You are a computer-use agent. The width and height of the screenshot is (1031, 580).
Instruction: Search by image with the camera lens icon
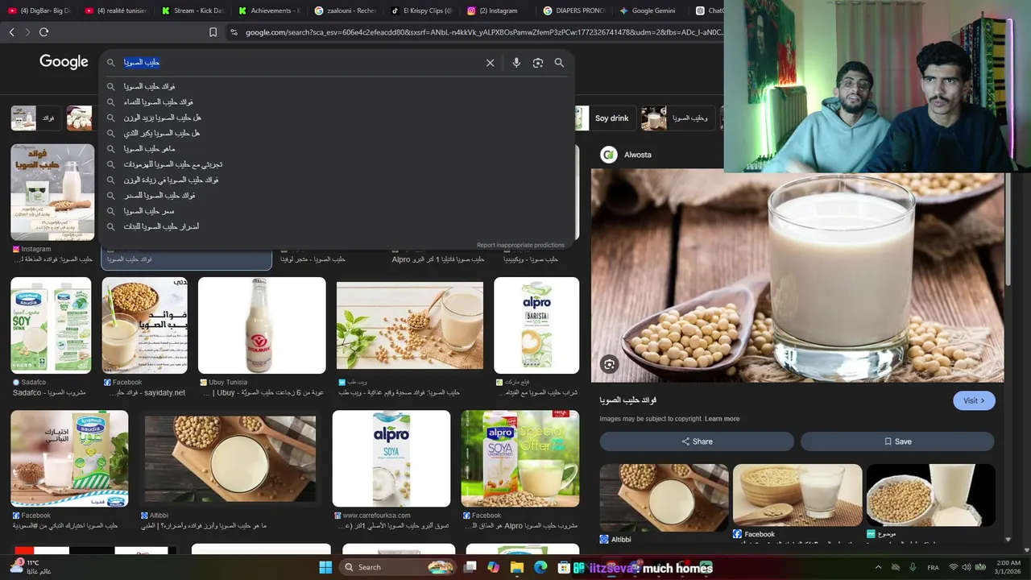tap(538, 63)
